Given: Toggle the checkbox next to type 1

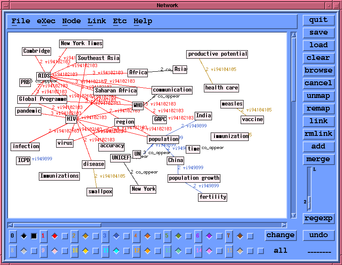Looking at the screenshot, I should click(x=65, y=236).
